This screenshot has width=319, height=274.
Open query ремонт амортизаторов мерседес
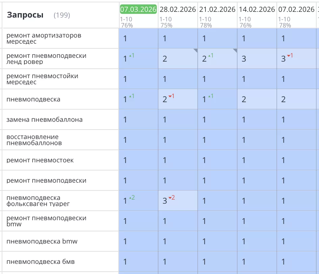click(44, 39)
